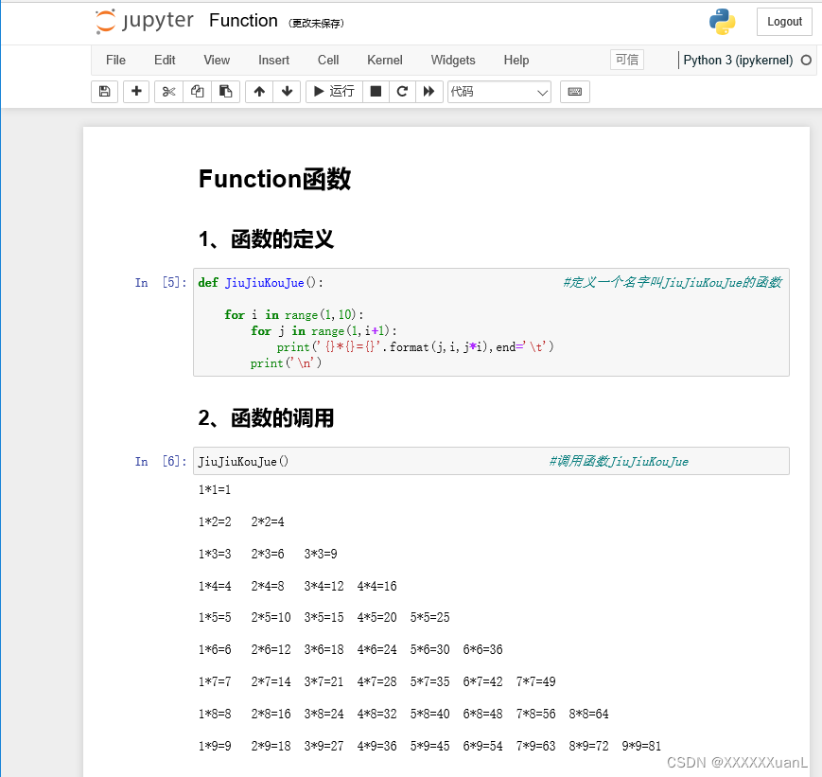Click the Python 3 ipykernel kernel indicator

point(737,60)
